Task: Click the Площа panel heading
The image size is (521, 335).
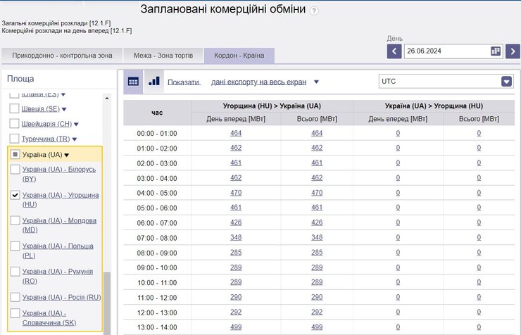Action: 20,79
